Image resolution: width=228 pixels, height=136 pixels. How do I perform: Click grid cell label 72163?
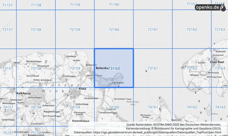pyautogui.click(x=220, y=29)
